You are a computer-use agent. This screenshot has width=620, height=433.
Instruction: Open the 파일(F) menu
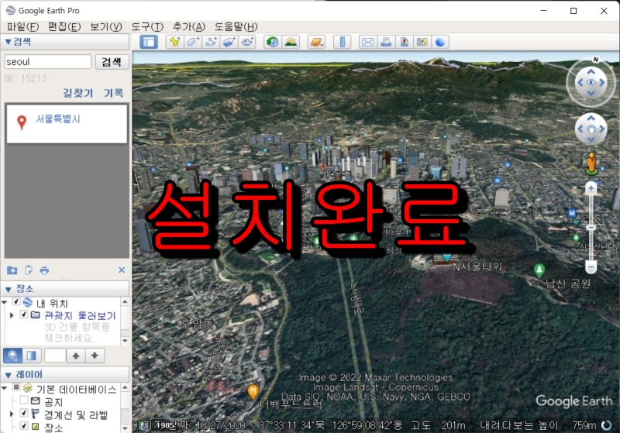click(x=22, y=26)
